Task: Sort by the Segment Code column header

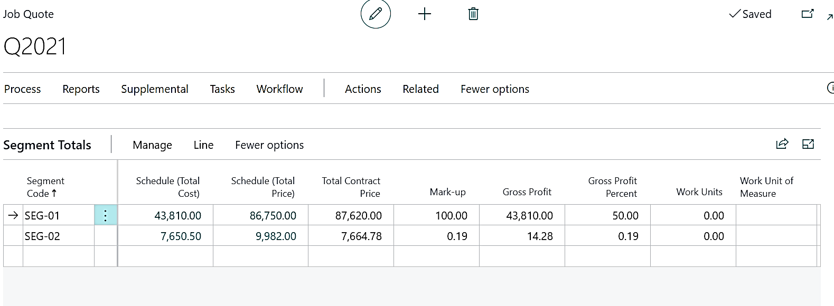Action: [x=45, y=187]
